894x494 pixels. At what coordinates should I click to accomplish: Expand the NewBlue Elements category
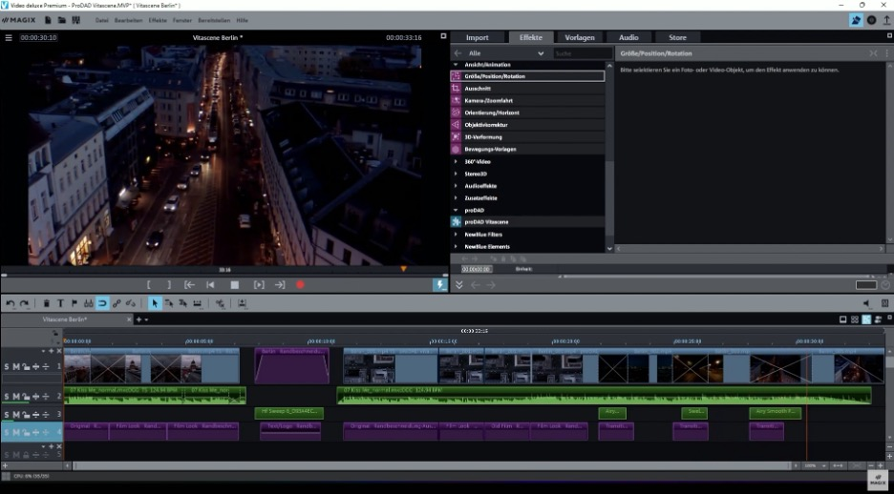pyautogui.click(x=456, y=246)
